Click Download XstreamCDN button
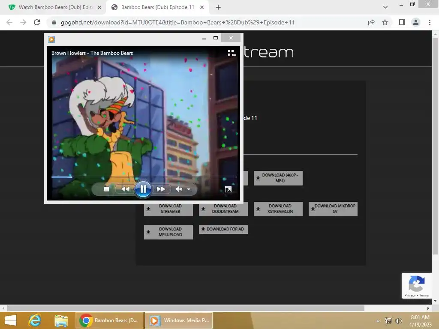Screen dimensions: 439x329 pos(278,209)
